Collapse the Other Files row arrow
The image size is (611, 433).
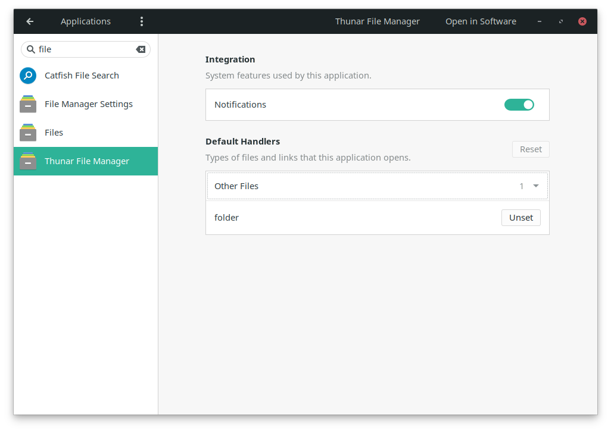click(536, 186)
